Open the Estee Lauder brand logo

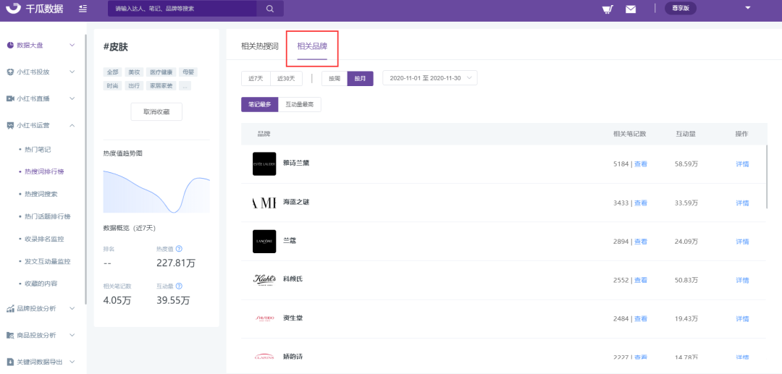[x=264, y=163]
